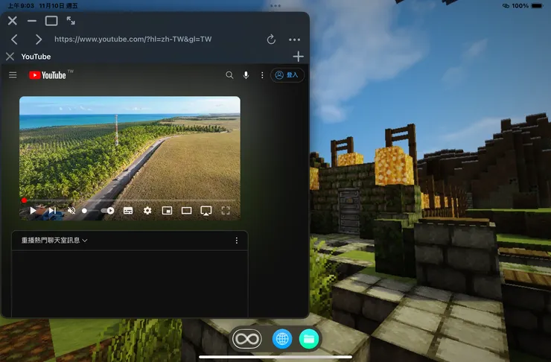Close the YouTube tab
This screenshot has width=551, height=362.
(x=10, y=57)
